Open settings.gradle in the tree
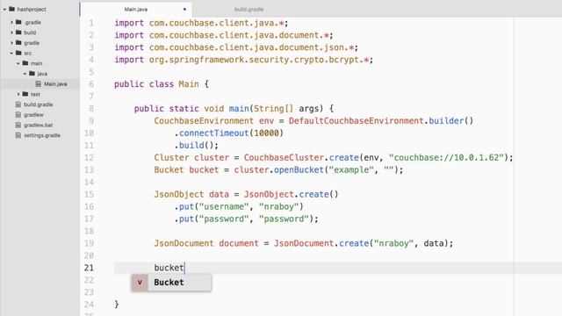 42,135
